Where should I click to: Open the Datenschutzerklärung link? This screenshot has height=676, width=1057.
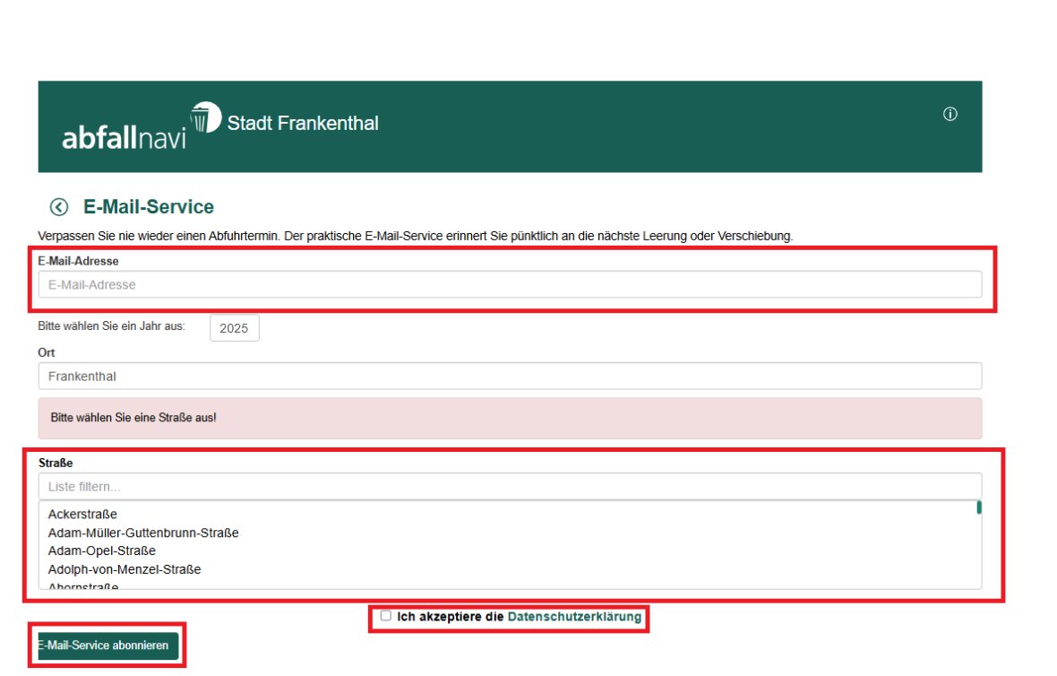coord(574,617)
